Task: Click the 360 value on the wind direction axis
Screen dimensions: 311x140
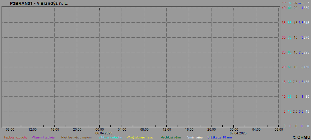Action: (x=306, y=8)
